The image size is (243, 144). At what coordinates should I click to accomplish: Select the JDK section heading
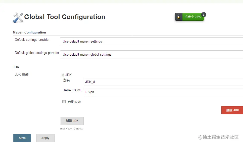click(16, 67)
